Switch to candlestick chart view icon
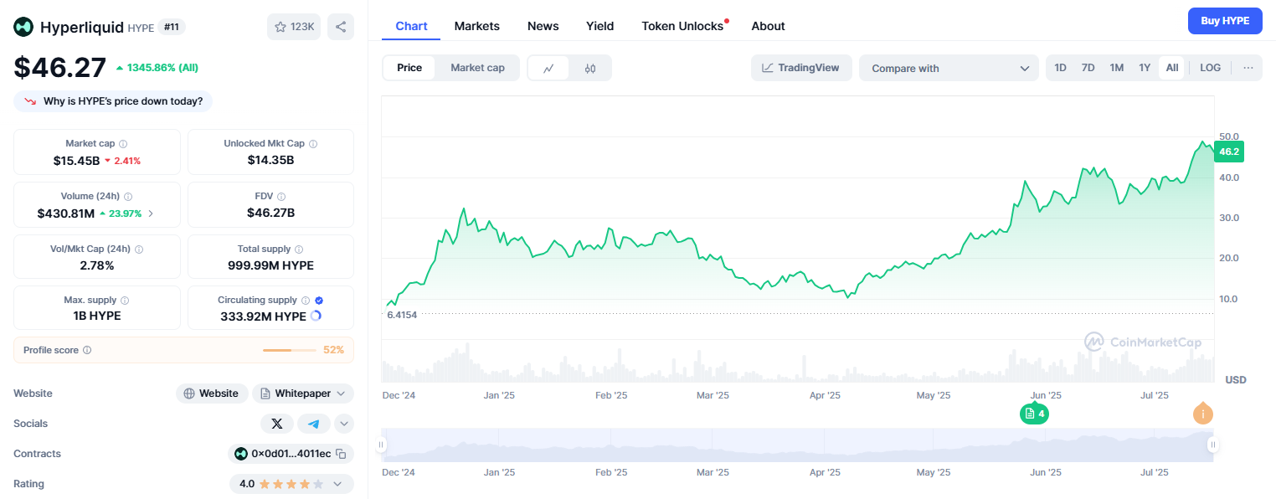 [590, 69]
